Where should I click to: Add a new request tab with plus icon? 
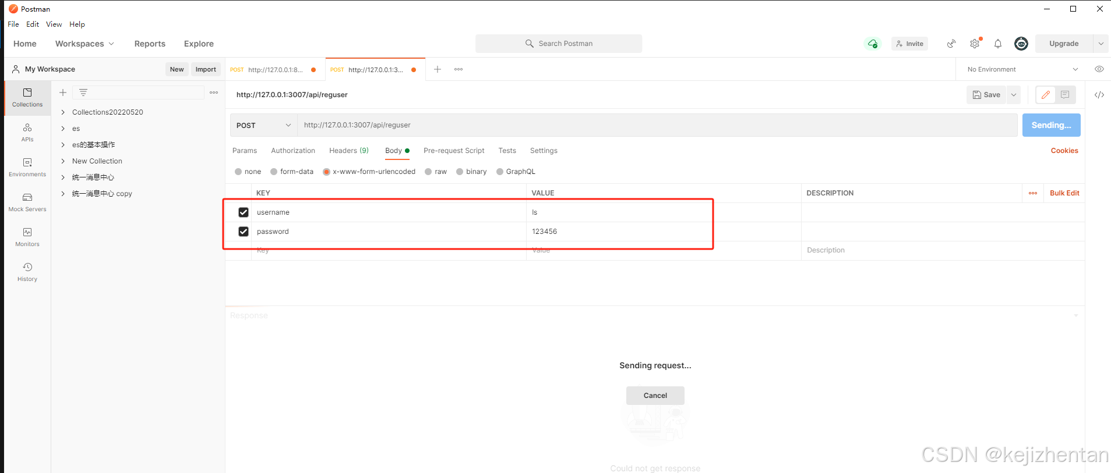pos(438,69)
